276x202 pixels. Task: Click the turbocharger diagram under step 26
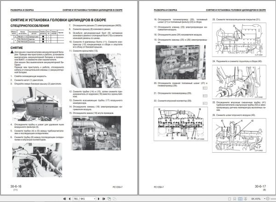(239, 135)
